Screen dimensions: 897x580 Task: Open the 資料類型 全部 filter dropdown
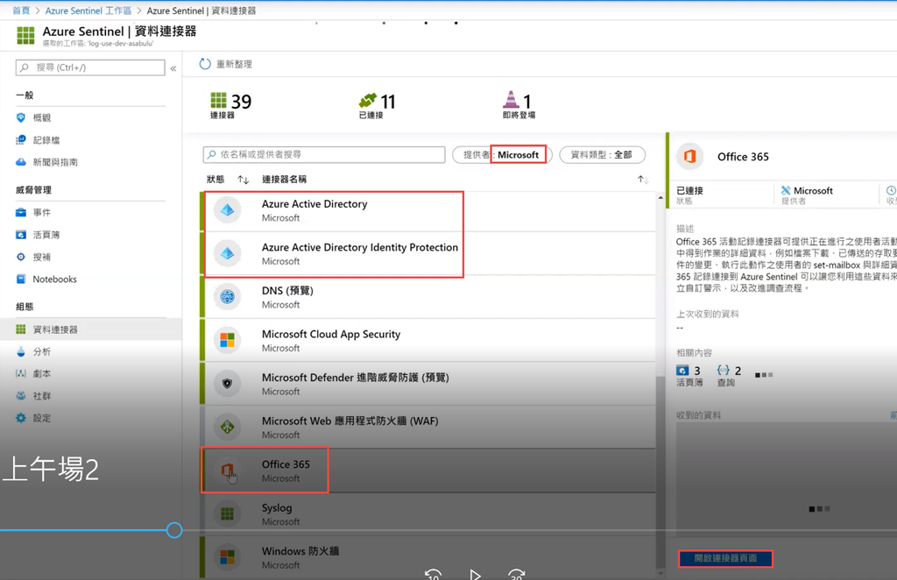602,154
